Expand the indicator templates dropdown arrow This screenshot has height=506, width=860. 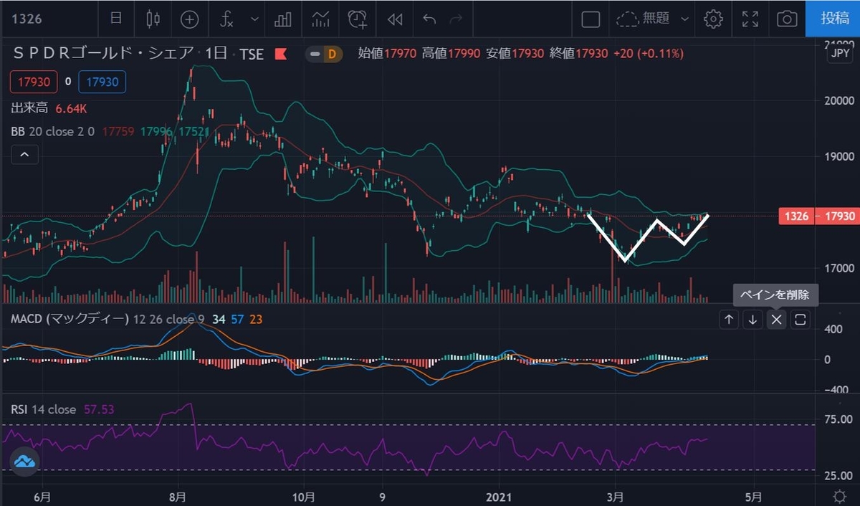coord(254,19)
